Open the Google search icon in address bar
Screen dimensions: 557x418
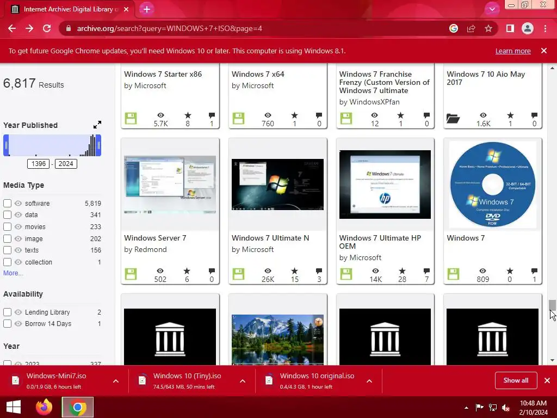tap(453, 28)
